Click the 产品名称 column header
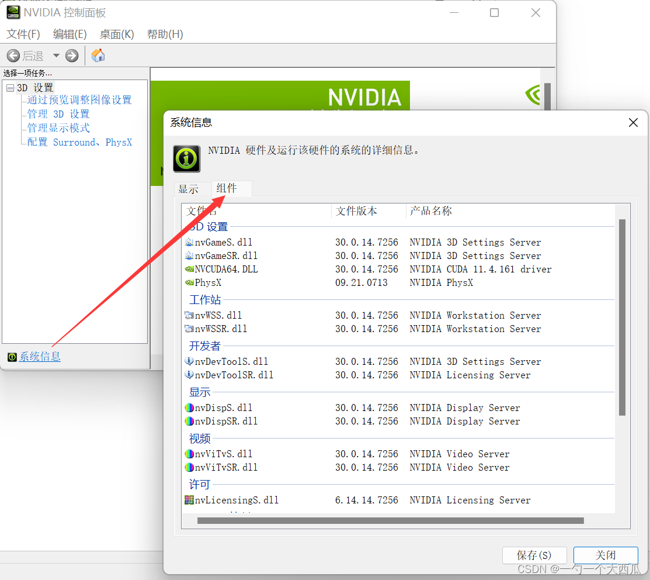The width and height of the screenshot is (650, 580). pyautogui.click(x=510, y=210)
